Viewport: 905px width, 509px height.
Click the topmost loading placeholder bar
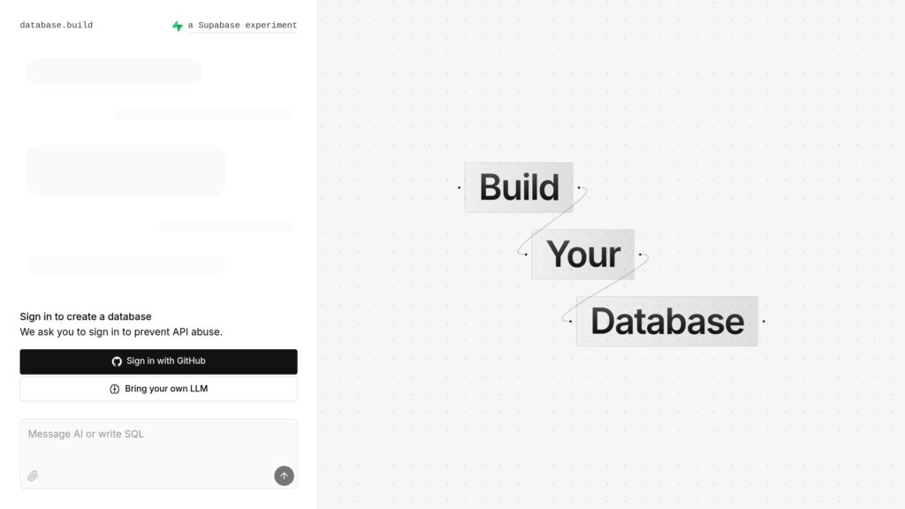(x=114, y=72)
